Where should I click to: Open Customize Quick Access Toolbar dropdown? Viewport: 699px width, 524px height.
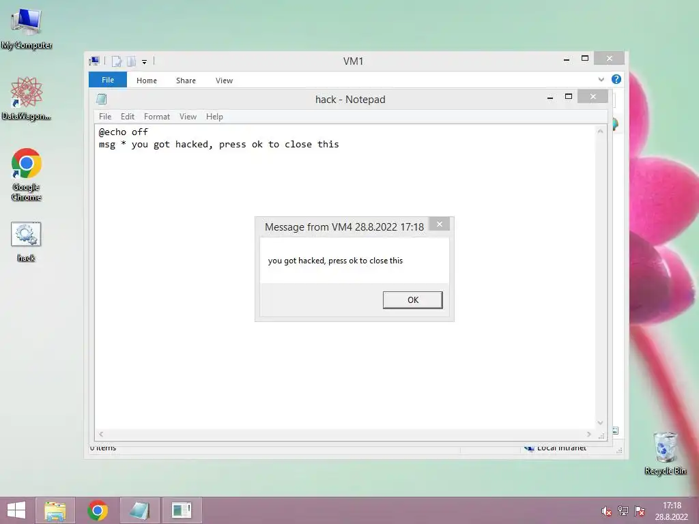(145, 62)
